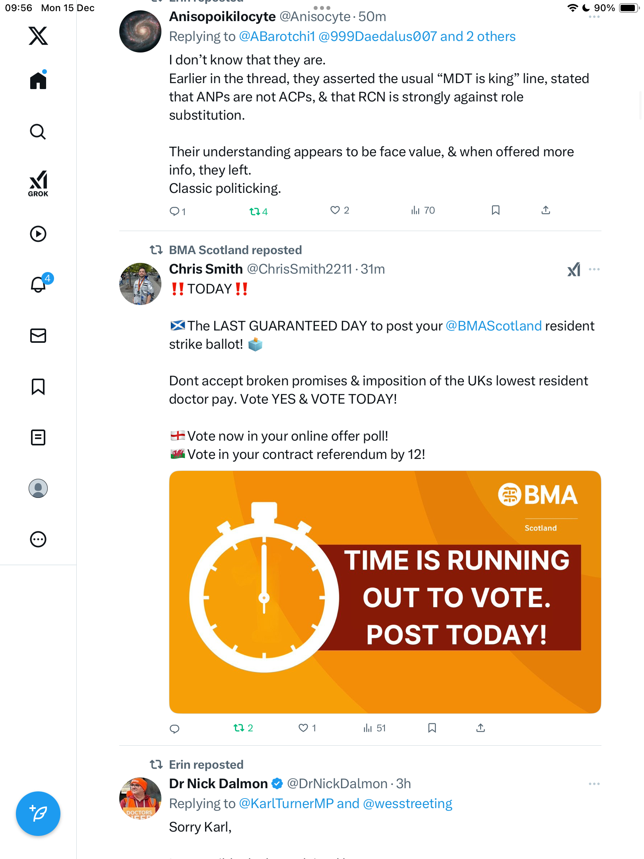This screenshot has width=644, height=859.
Task: Open more options on Dr Nick Dalmon's post
Action: tap(594, 783)
